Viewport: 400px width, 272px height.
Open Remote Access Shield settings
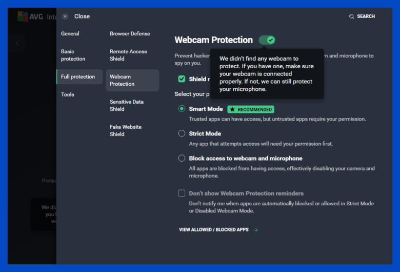128,55
